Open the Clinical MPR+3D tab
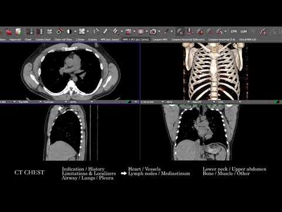This screenshot has width=282, height=212. click(247, 39)
